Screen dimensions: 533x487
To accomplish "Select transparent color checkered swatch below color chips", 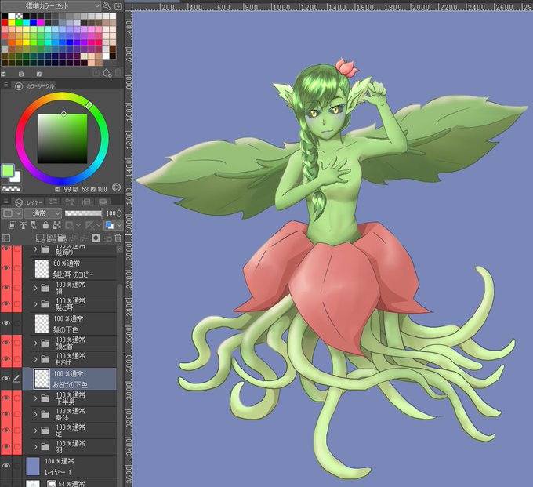I will click(11, 189).
